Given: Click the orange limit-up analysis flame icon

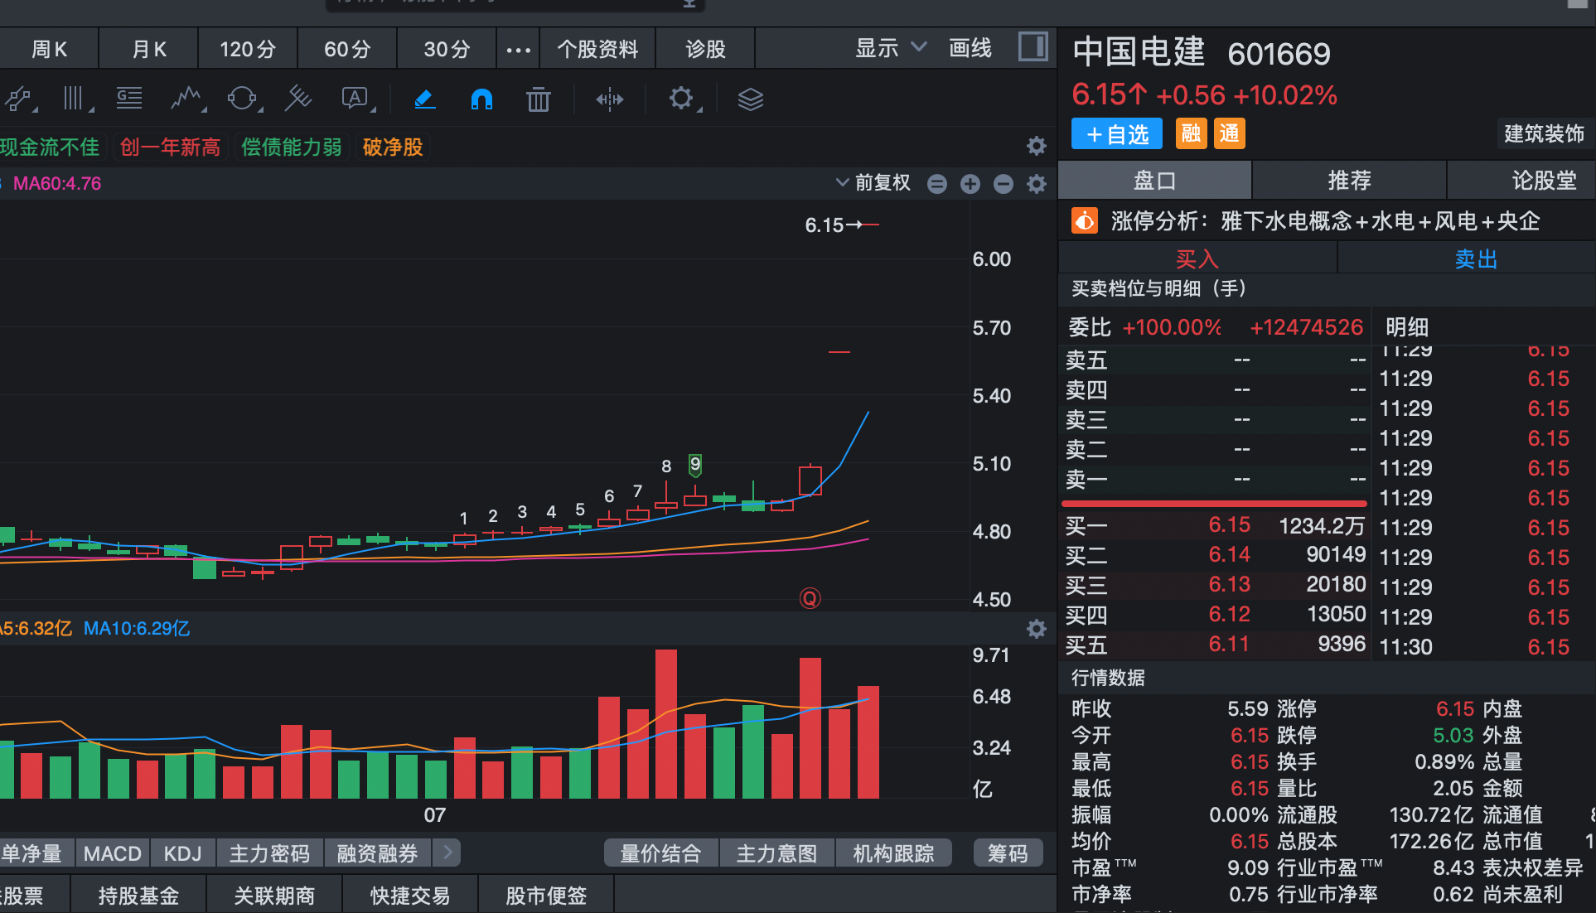Looking at the screenshot, I should (1085, 221).
